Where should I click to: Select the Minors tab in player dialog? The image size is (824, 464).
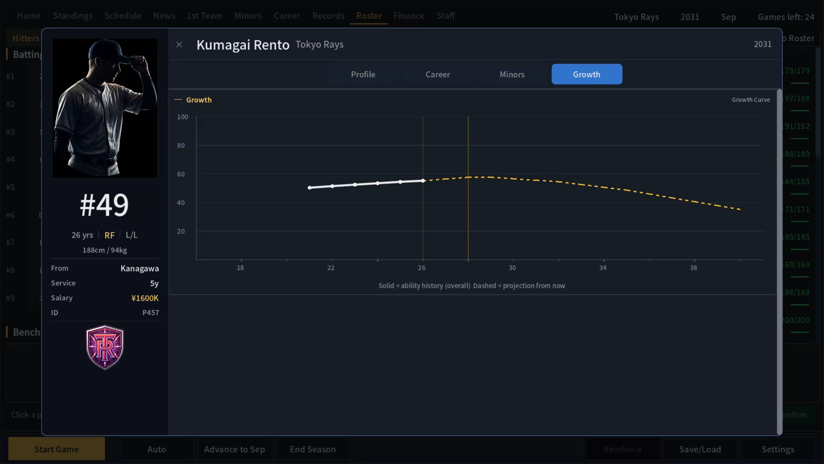click(x=512, y=74)
